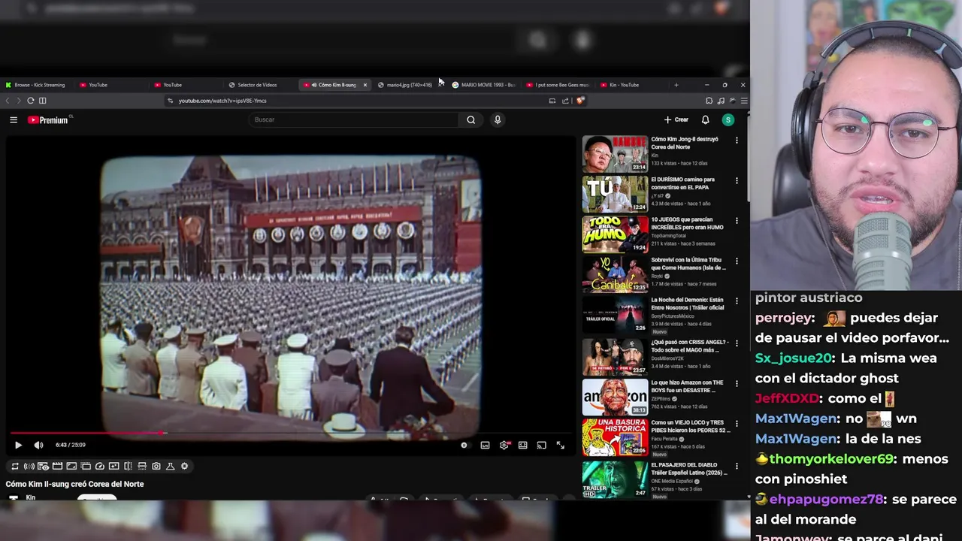Click in the Buscar search field
This screenshot has width=962, height=541.
coord(353,119)
